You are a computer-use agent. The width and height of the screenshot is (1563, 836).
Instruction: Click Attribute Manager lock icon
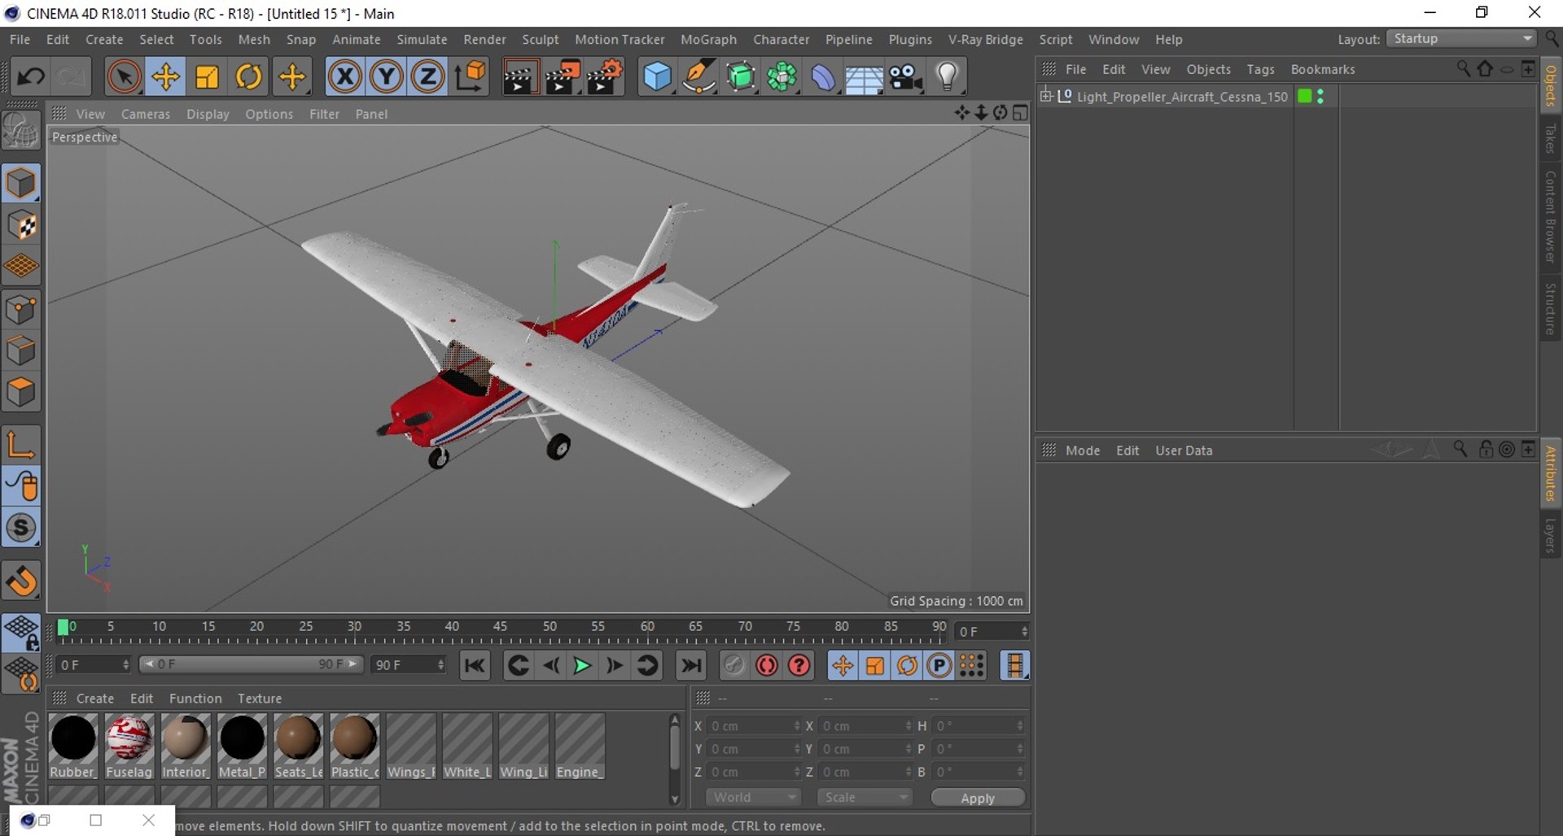pyautogui.click(x=1485, y=450)
